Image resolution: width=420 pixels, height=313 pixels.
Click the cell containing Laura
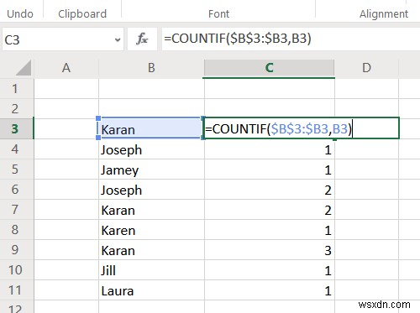(151, 290)
